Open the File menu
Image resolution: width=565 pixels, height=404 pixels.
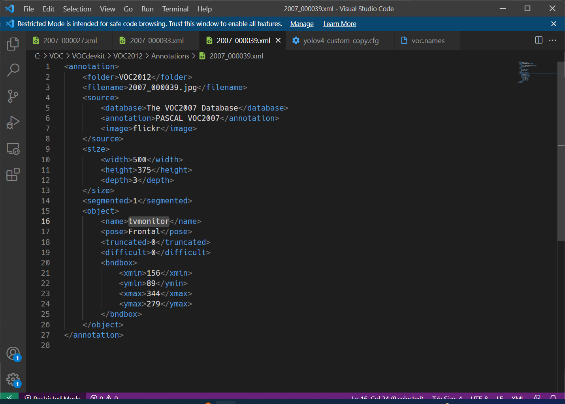(28, 9)
